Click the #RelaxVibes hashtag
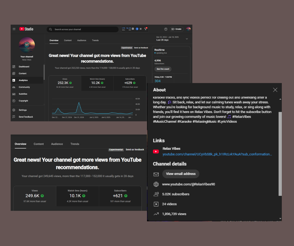 tap(241, 117)
